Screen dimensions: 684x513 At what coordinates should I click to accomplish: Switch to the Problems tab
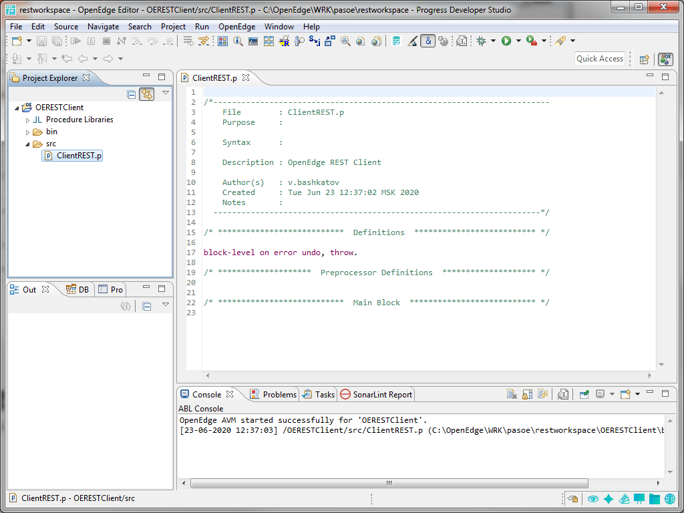click(x=273, y=394)
